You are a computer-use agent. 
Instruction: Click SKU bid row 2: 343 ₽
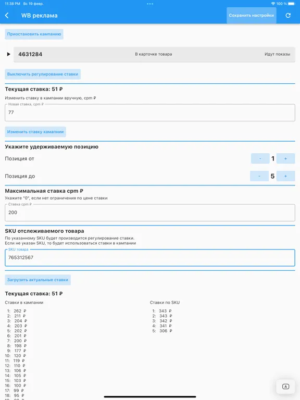point(162,316)
